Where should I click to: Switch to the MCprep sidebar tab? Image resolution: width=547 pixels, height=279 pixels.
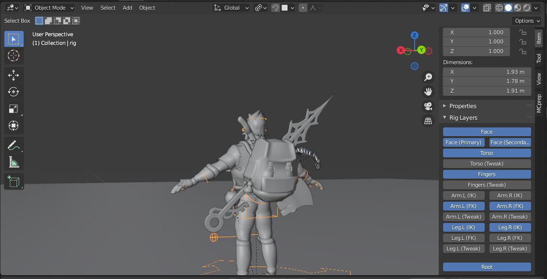pos(539,103)
